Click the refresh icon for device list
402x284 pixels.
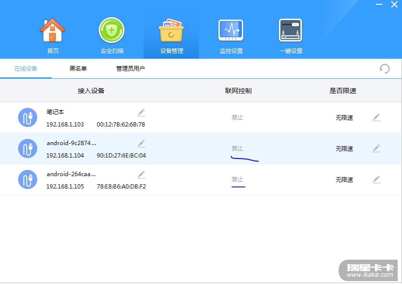384,69
